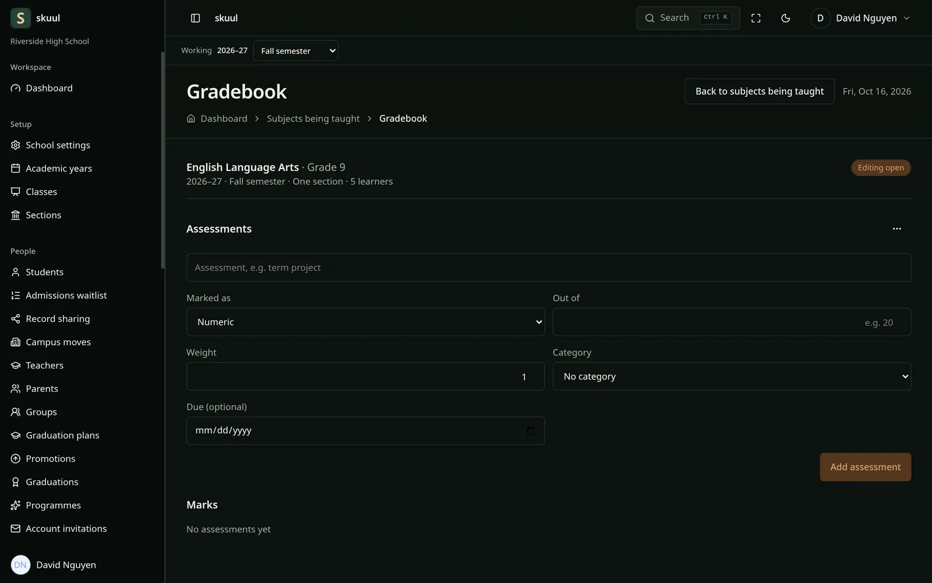Toggle the sidebar panel icon

pos(196,18)
